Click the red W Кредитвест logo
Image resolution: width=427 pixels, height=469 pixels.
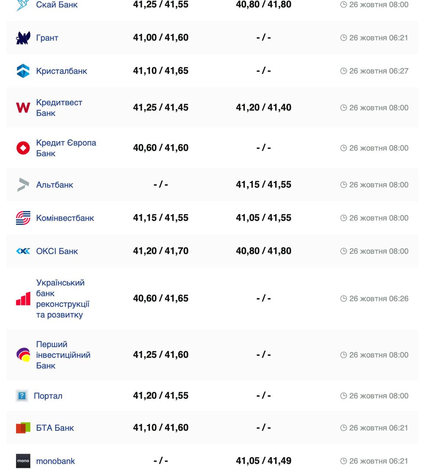tap(23, 108)
